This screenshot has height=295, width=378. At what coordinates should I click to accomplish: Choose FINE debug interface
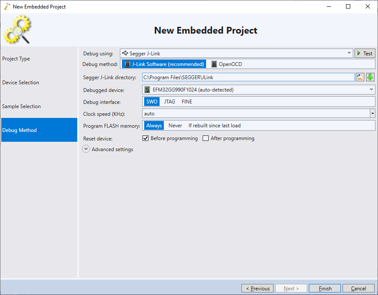(187, 102)
